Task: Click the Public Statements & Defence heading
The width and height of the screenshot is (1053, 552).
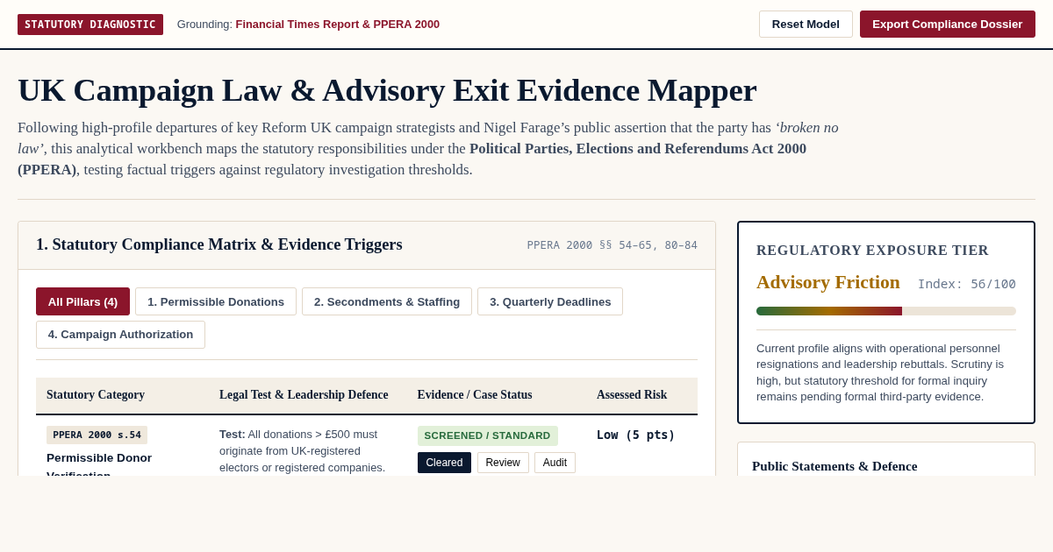Action: [835, 466]
